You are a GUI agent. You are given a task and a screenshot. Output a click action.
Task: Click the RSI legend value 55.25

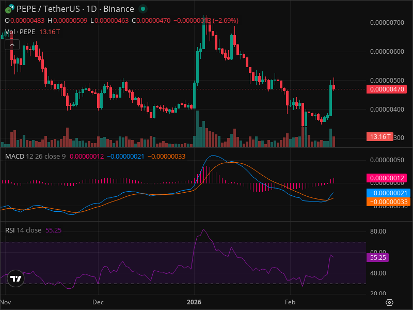click(54, 230)
